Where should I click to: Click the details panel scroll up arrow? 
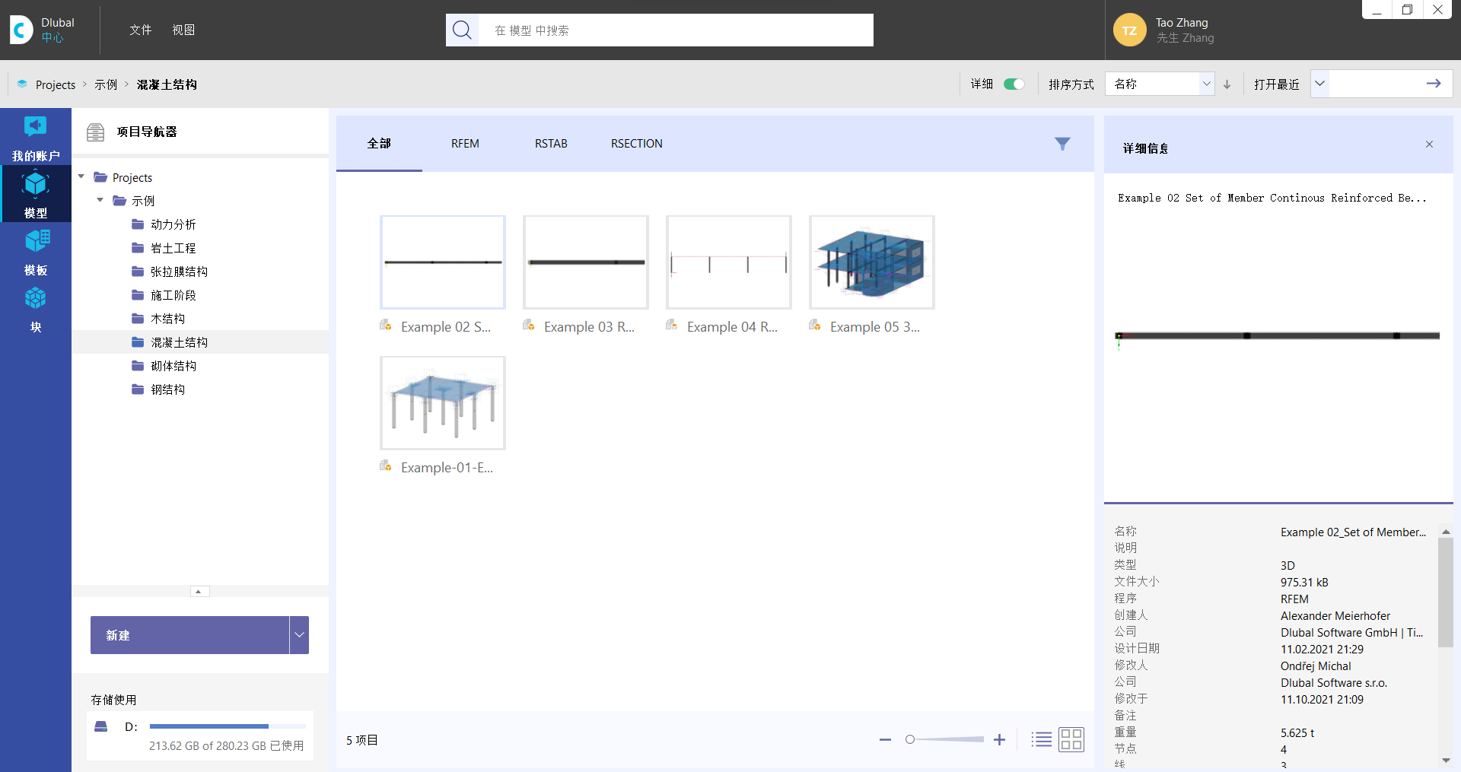(1446, 532)
